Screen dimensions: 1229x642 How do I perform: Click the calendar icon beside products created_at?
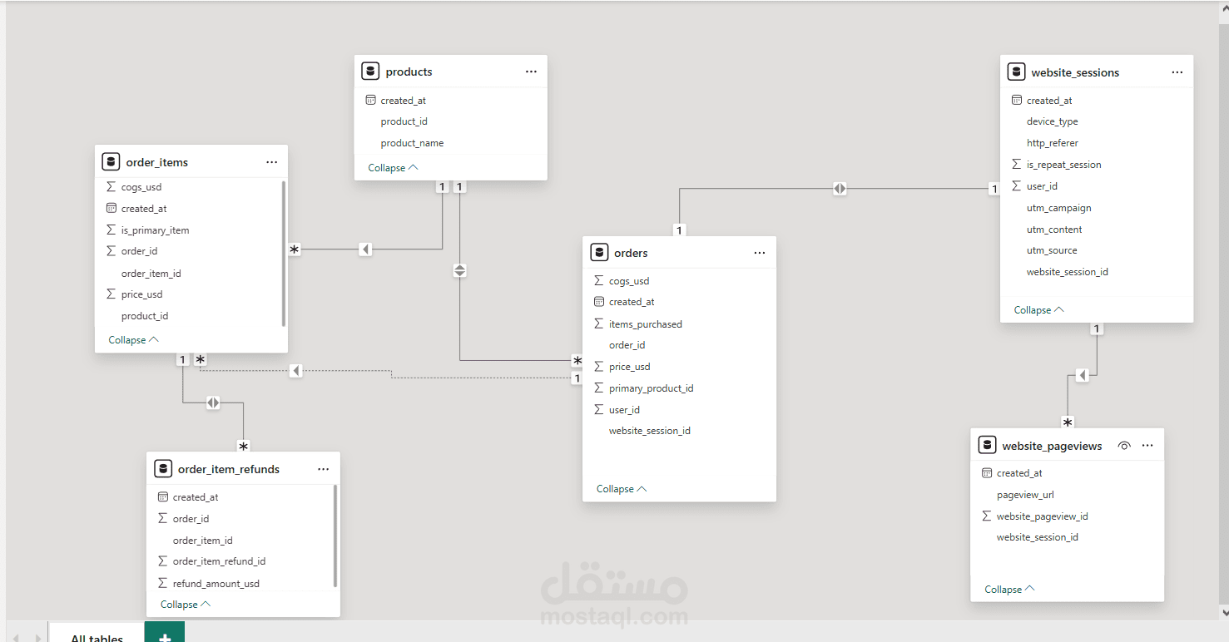[x=370, y=100]
